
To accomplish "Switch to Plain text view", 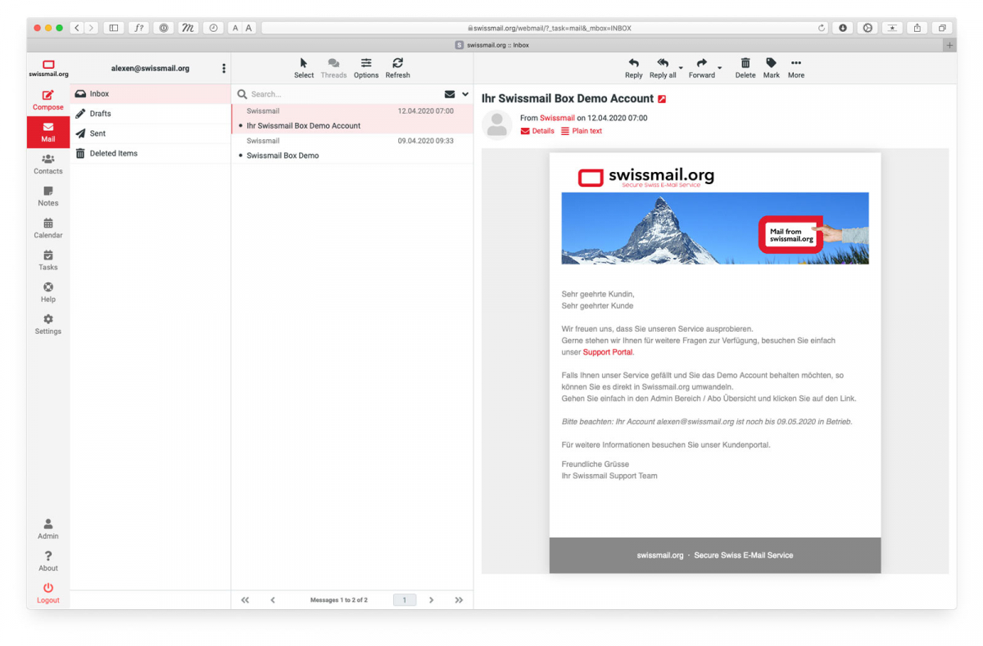I will [x=582, y=131].
